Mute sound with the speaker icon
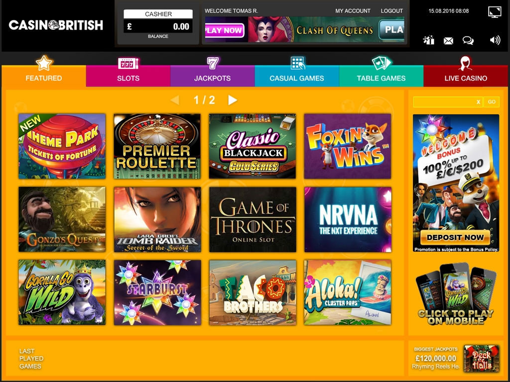The image size is (510, 382). pyautogui.click(x=495, y=40)
